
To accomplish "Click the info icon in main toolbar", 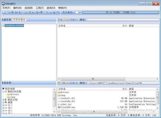I will 50,12.
